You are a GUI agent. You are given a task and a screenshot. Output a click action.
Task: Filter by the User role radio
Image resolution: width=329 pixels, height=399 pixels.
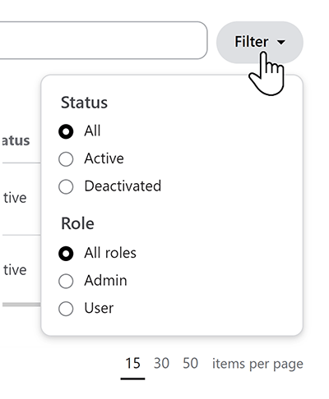(x=66, y=309)
